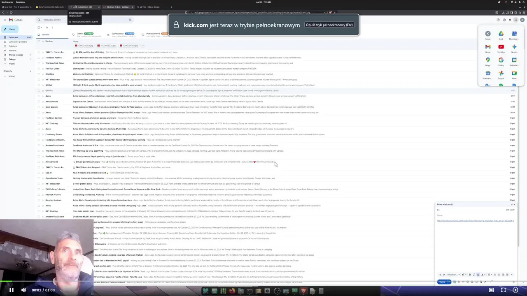Open Gmail support help icon
This screenshot has height=296, width=527.
498,20
